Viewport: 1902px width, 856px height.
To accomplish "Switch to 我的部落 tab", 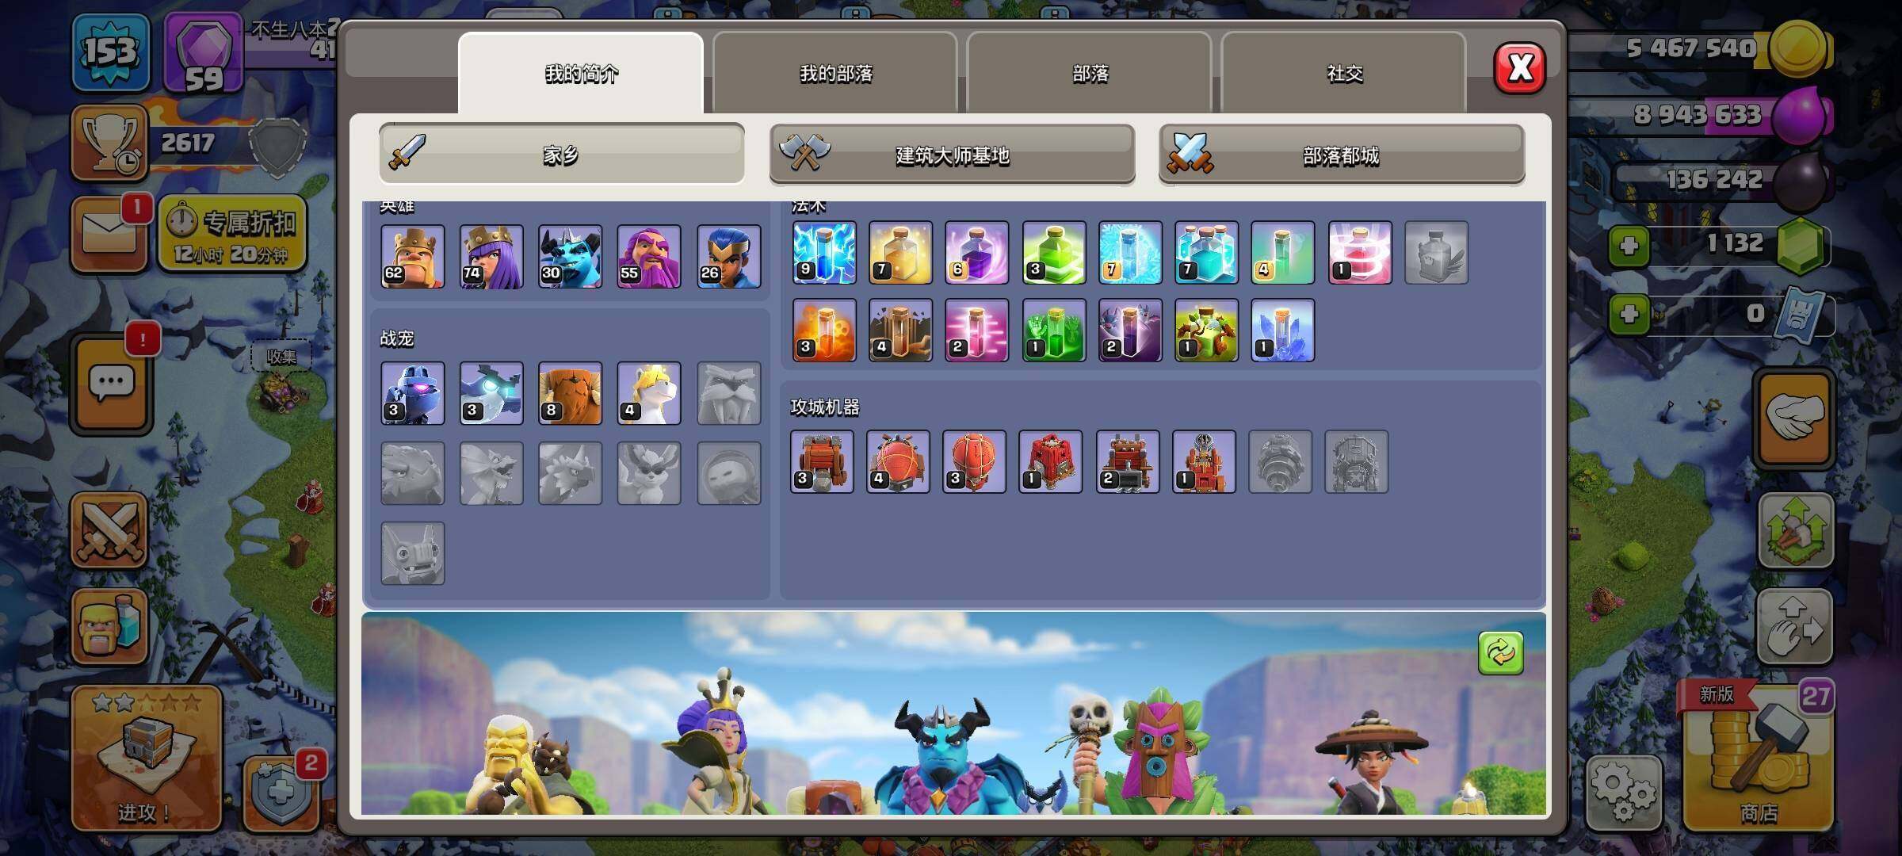I will tap(835, 74).
